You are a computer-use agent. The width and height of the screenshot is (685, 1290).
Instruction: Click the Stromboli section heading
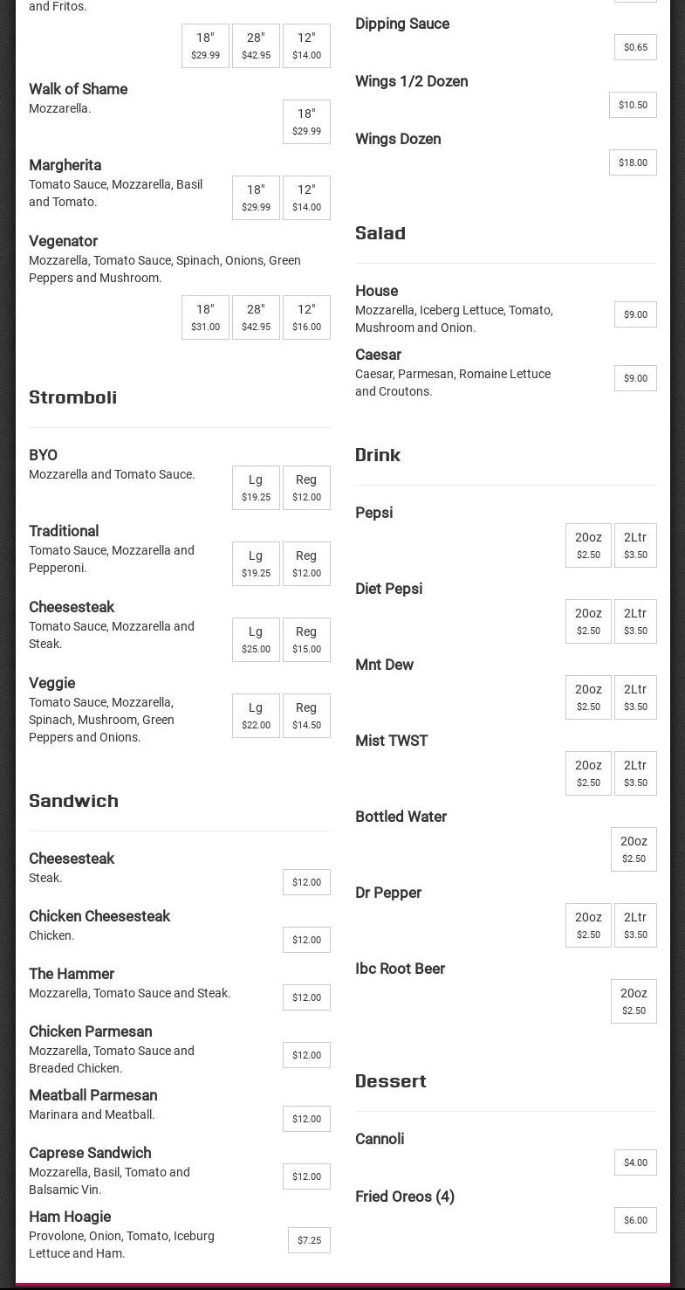72,397
